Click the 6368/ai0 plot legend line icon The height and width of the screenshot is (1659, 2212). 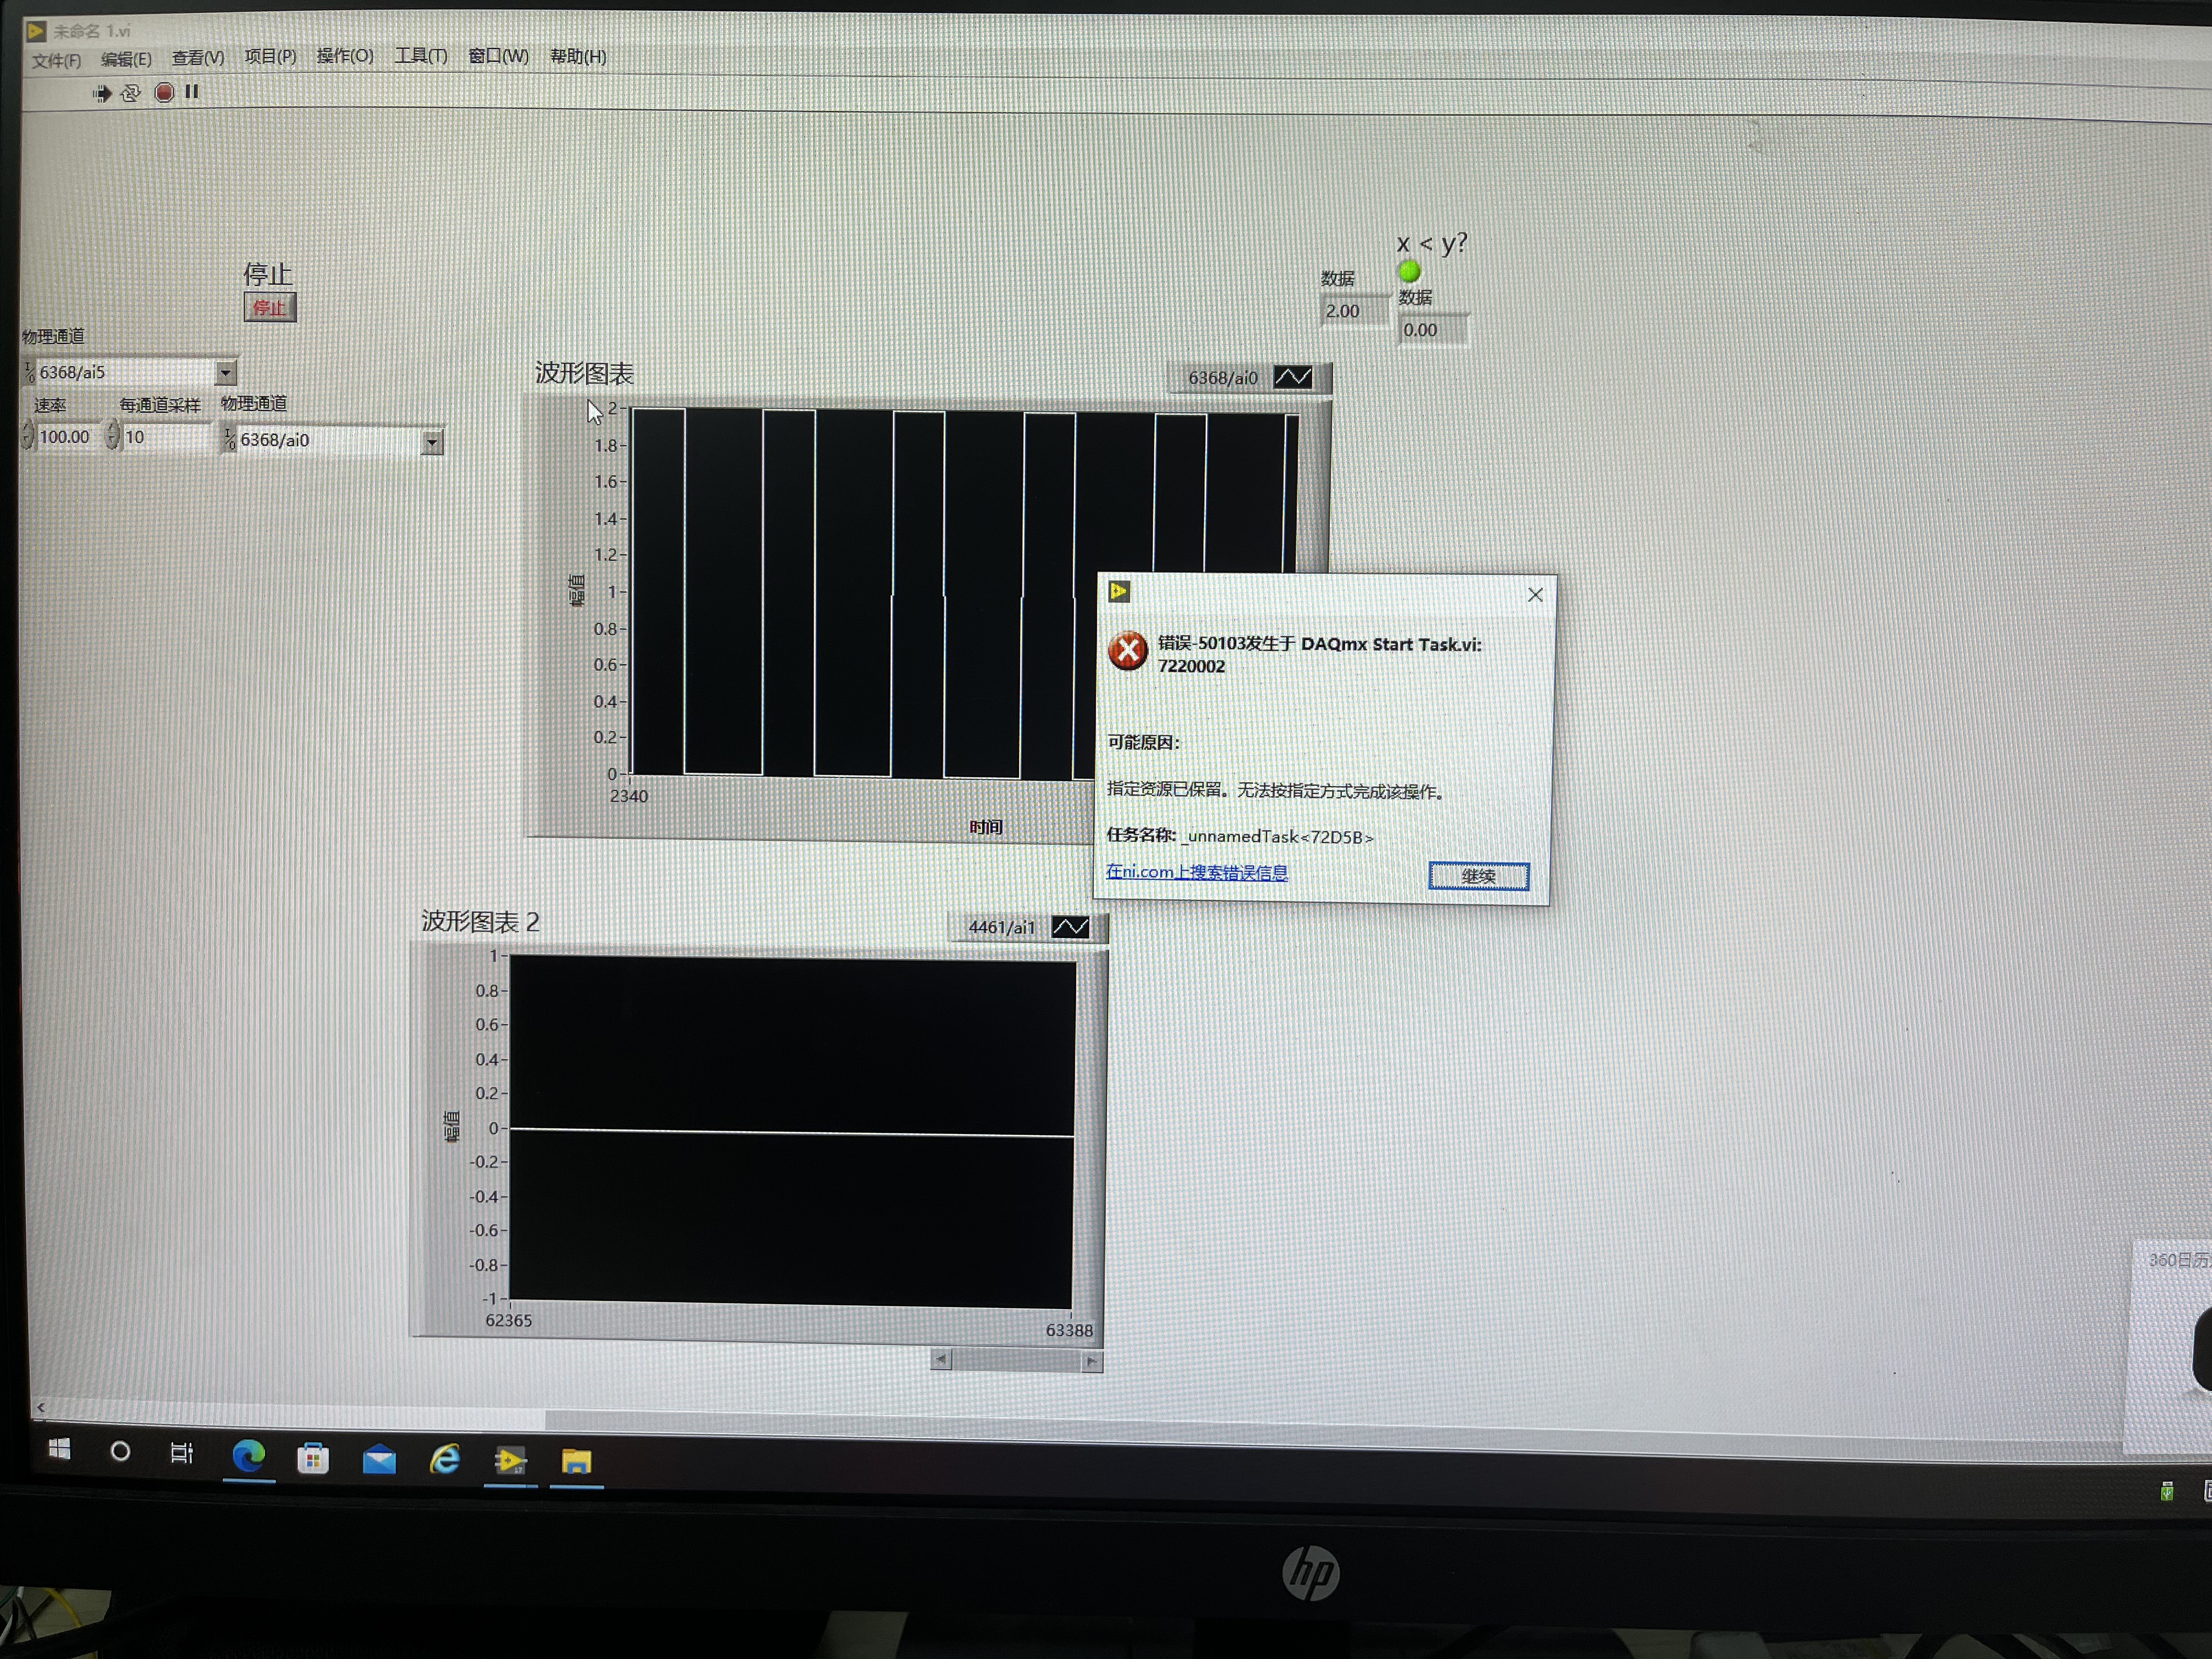1292,377
